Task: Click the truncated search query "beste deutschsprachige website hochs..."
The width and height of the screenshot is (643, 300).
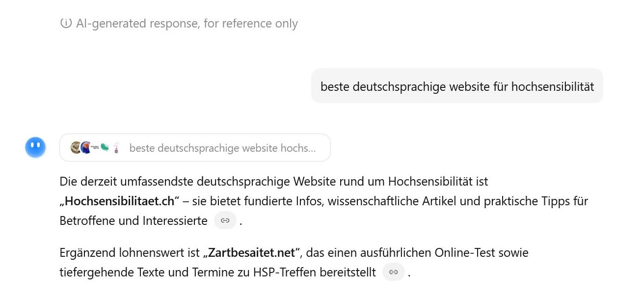Action: pyautogui.click(x=222, y=148)
